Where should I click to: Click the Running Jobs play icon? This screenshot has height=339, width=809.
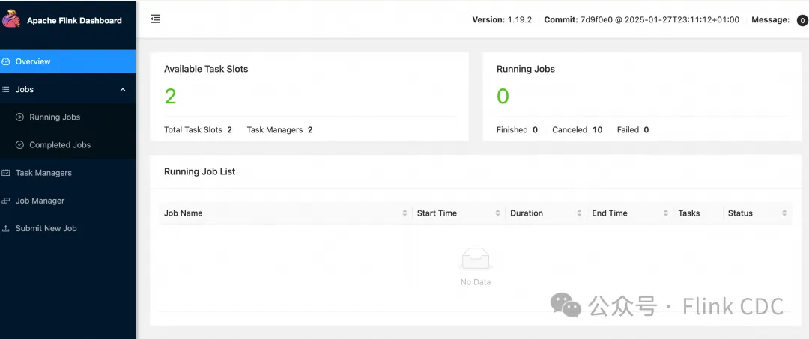(x=19, y=117)
